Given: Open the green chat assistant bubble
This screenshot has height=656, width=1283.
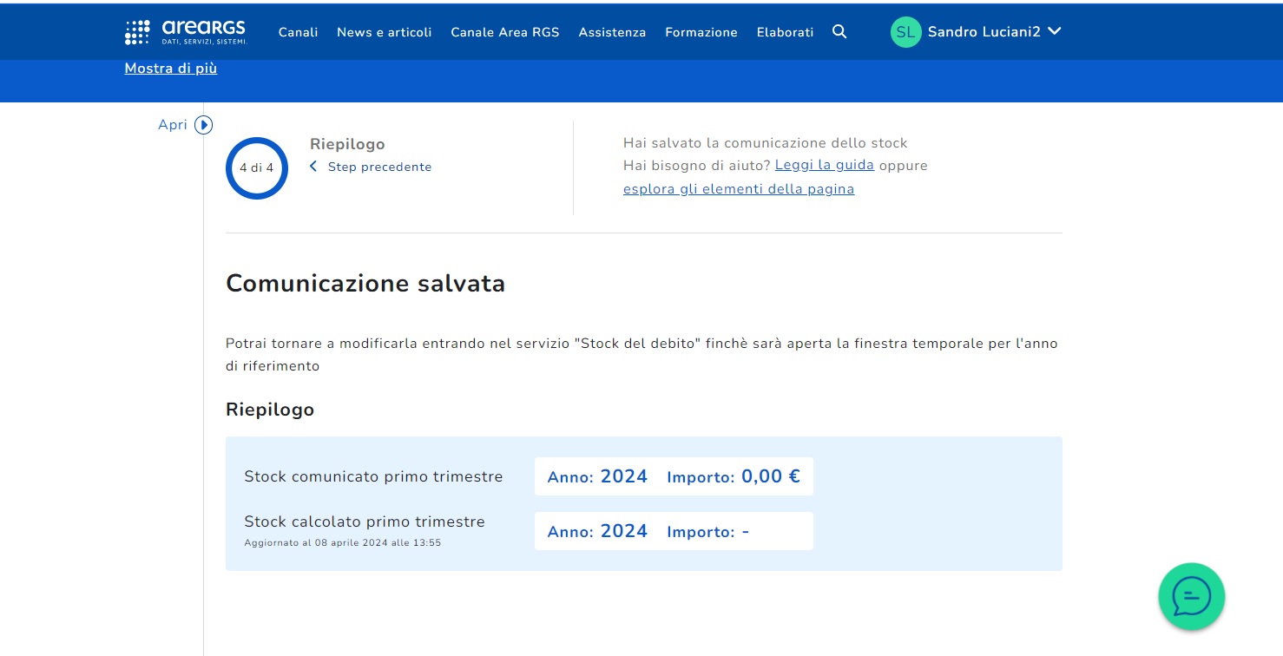Looking at the screenshot, I should coord(1191,596).
